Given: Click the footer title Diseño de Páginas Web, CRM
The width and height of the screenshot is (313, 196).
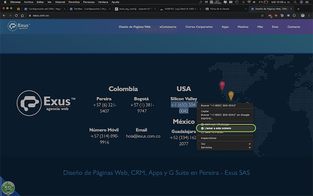Looking at the screenshot, I should click(156, 172).
